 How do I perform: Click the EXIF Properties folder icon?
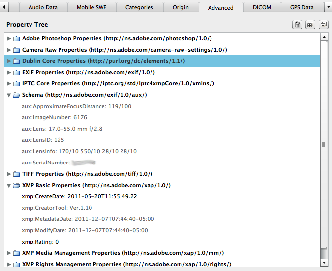click(x=16, y=72)
